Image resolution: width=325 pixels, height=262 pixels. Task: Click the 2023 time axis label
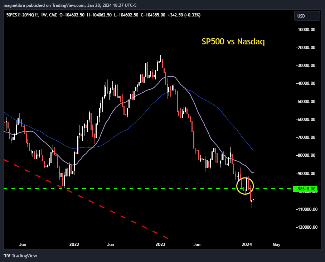tap(160, 244)
